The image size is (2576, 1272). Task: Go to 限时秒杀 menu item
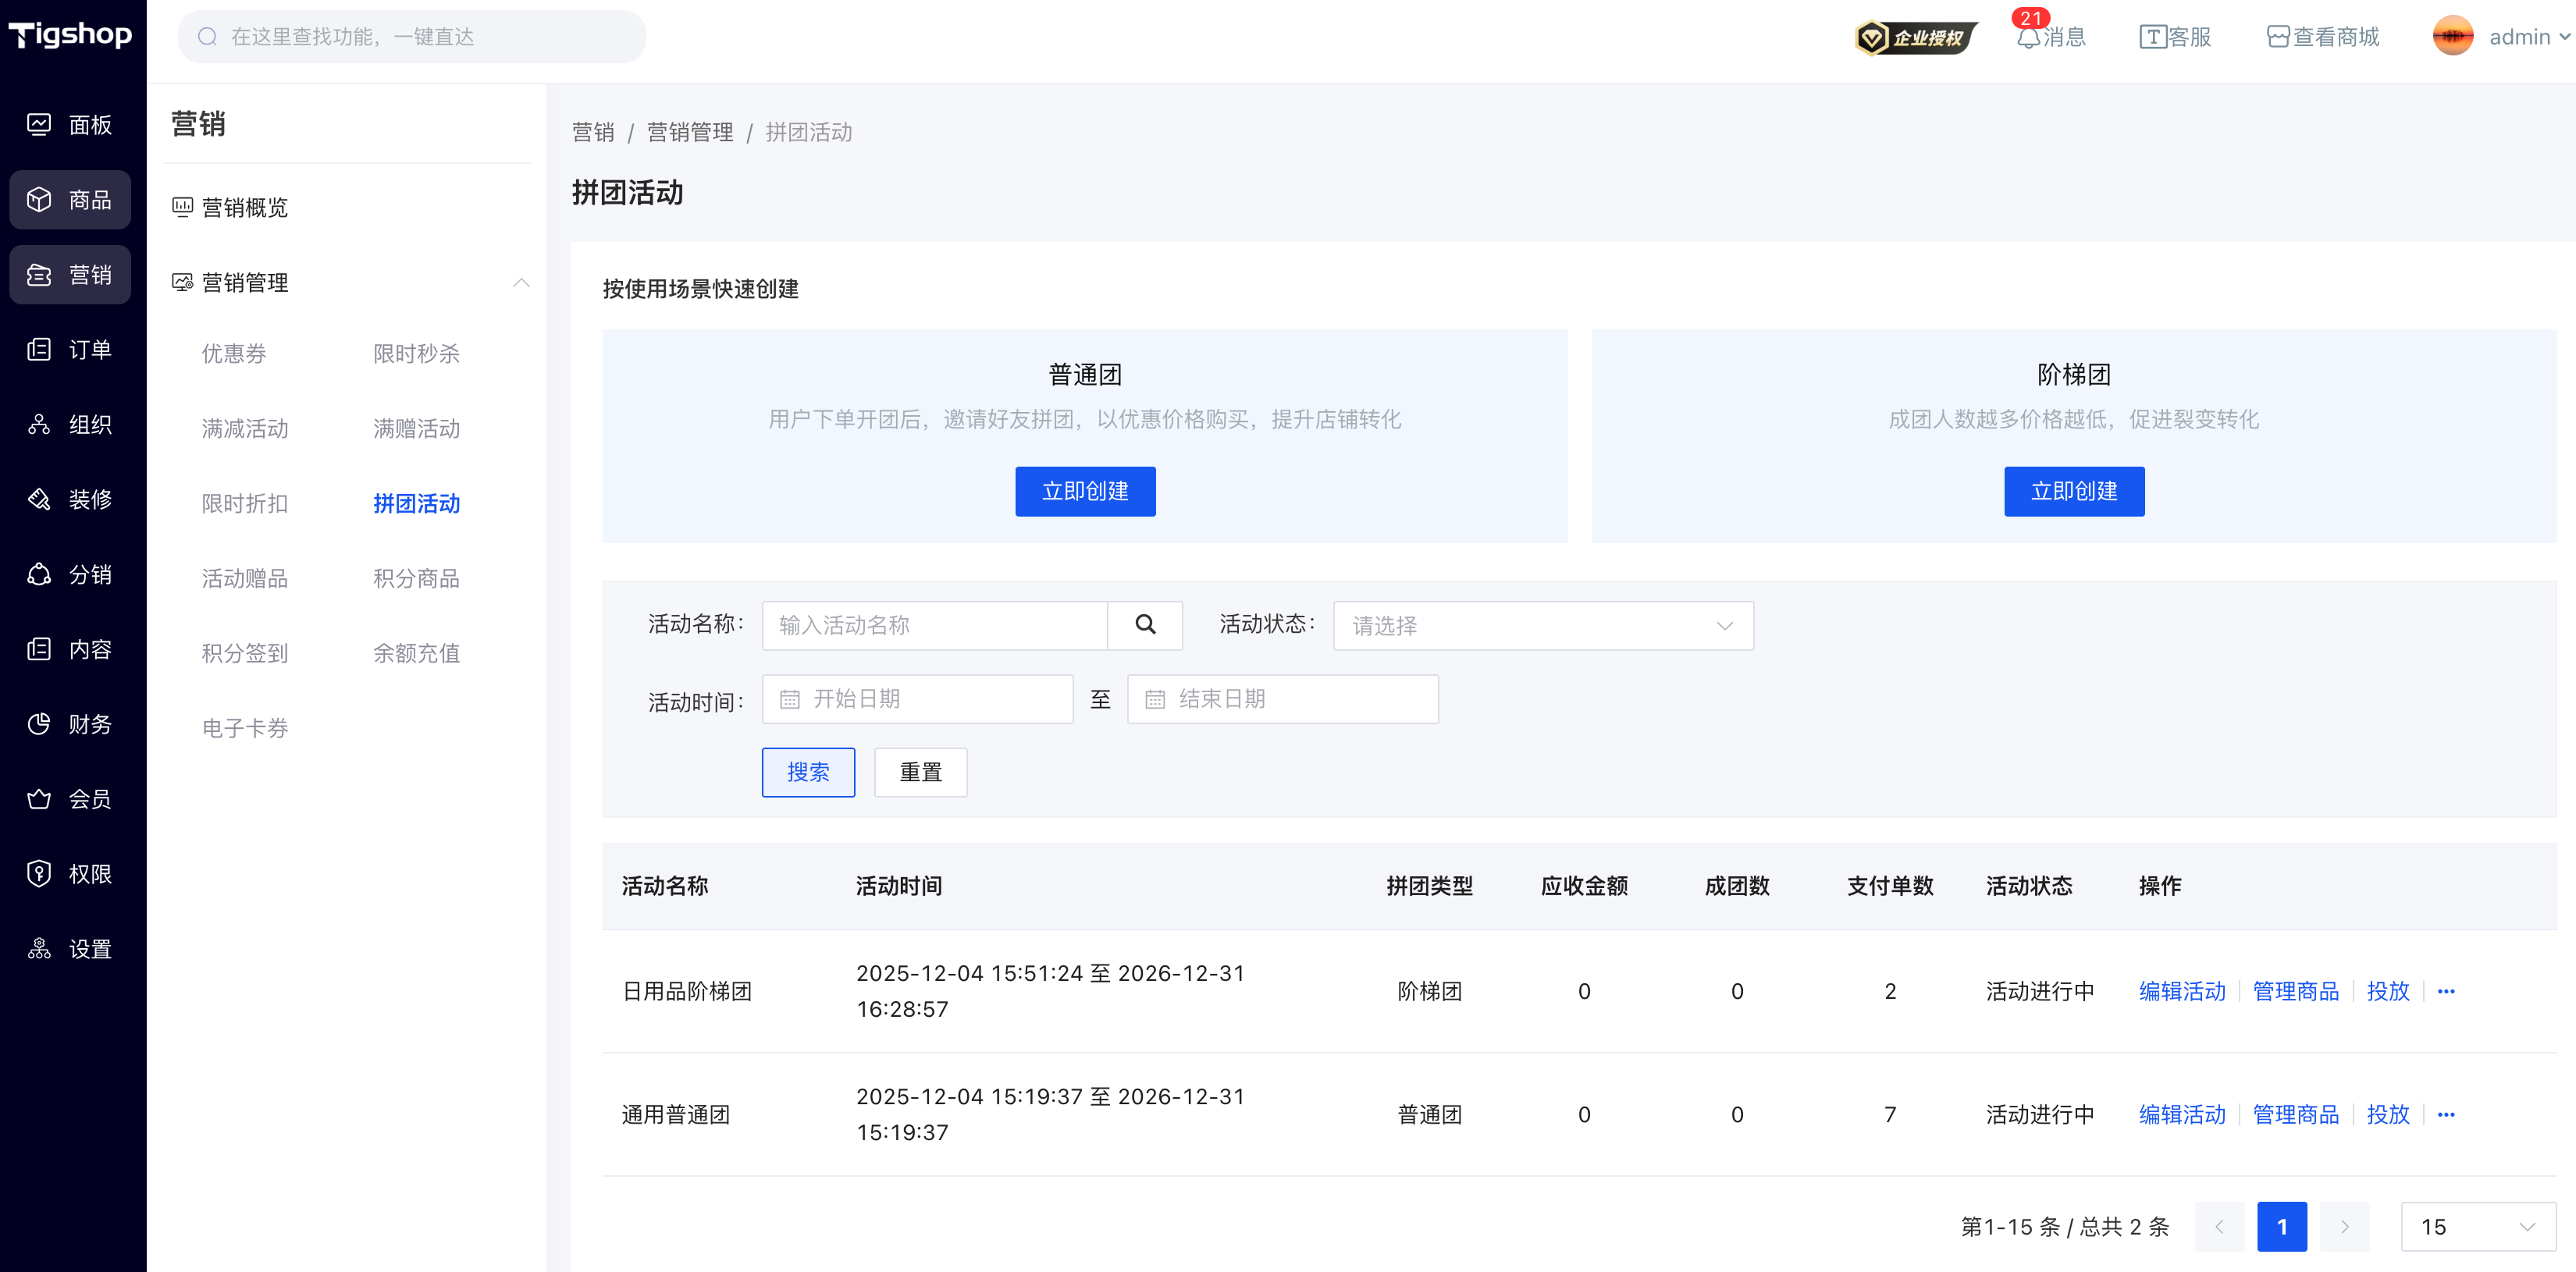click(416, 354)
